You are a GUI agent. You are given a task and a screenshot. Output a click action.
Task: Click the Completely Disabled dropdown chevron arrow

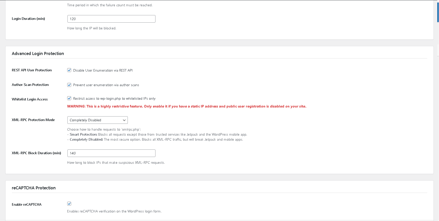click(124, 120)
